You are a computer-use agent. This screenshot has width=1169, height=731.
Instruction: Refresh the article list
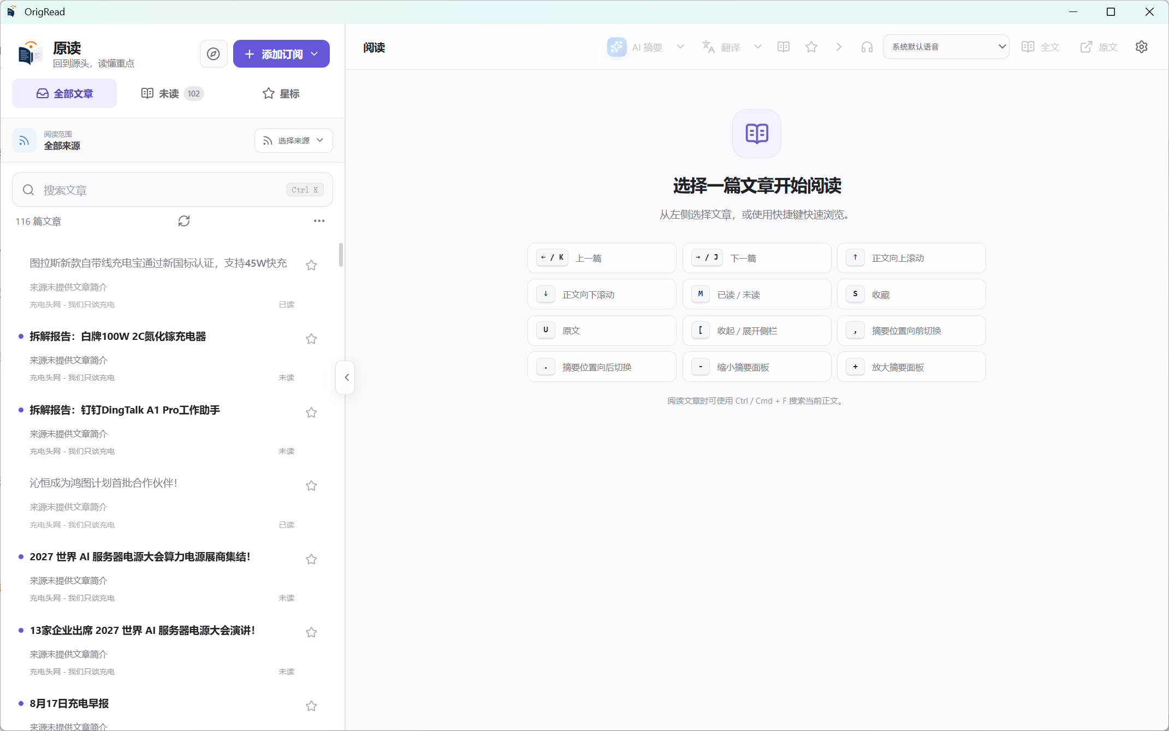(184, 221)
